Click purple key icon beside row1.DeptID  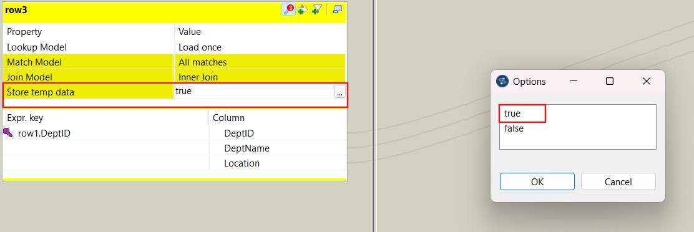(8, 133)
